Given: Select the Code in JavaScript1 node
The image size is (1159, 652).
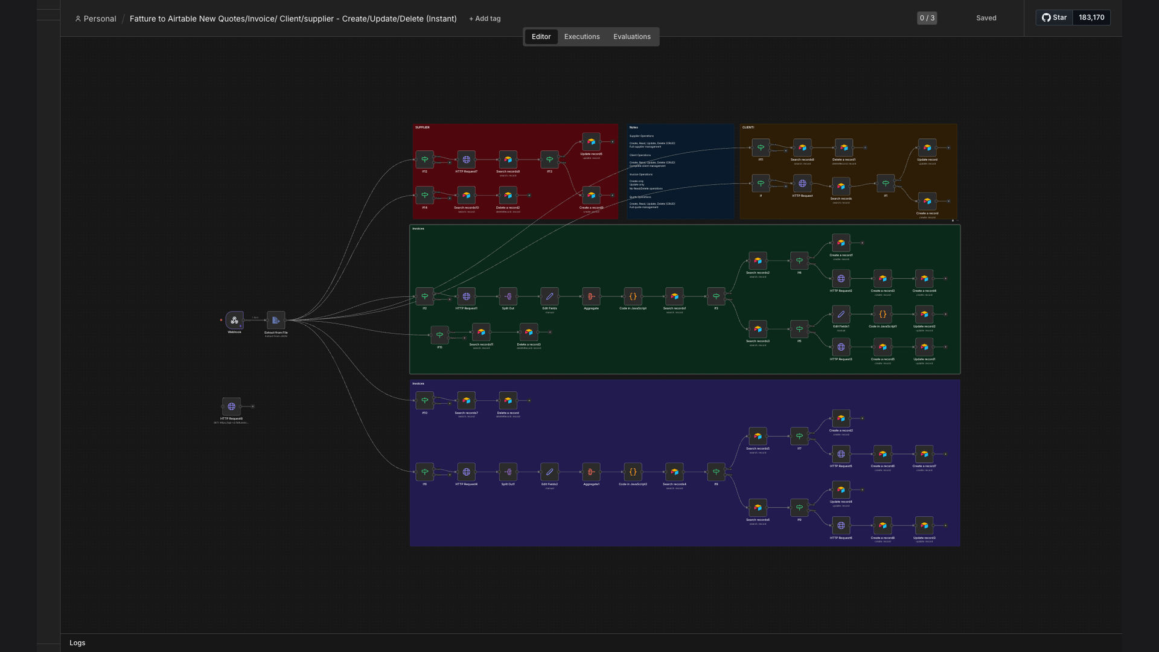Looking at the screenshot, I should pos(883,314).
